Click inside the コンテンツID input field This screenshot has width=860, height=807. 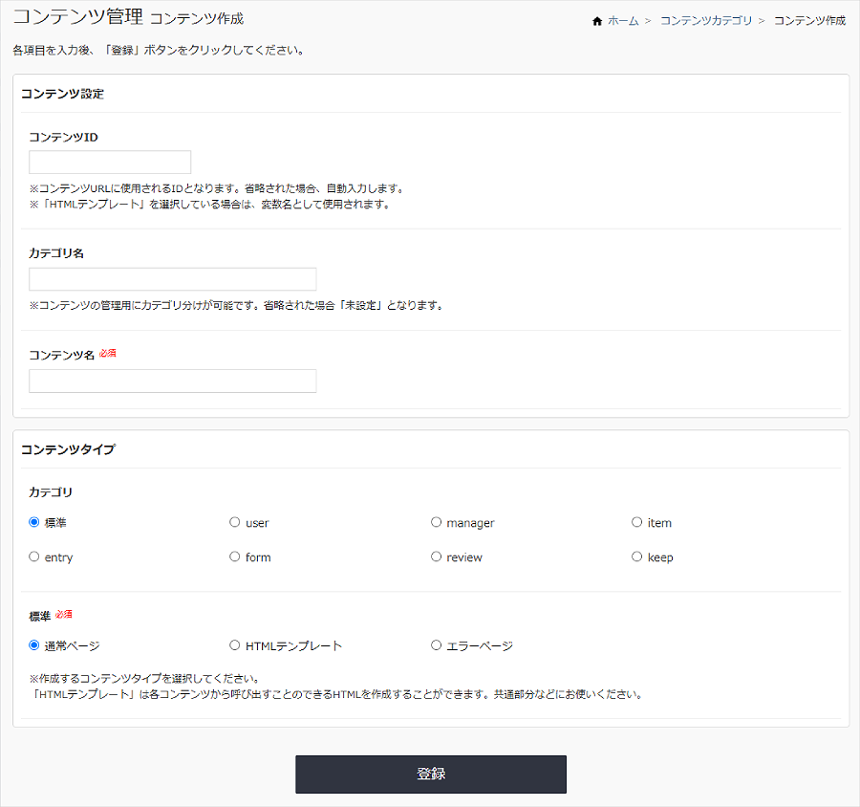(x=109, y=162)
